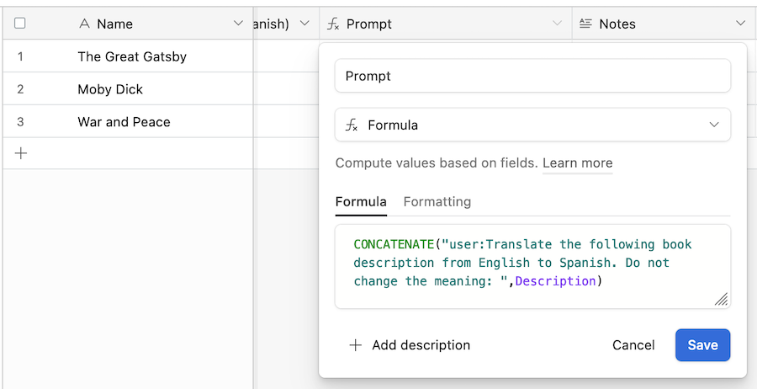Viewport: 757px width, 389px height.
Task: Click the blue Save button
Action: (x=702, y=345)
